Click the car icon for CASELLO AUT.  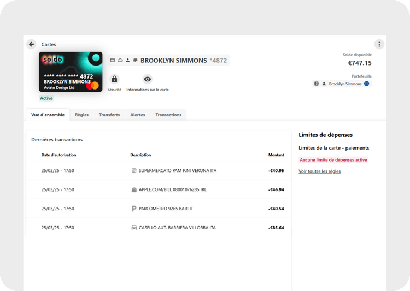click(134, 228)
